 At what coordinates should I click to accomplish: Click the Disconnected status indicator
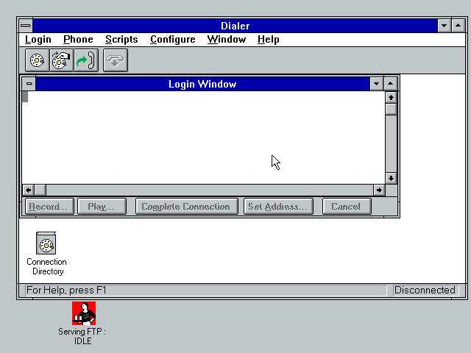[425, 290]
